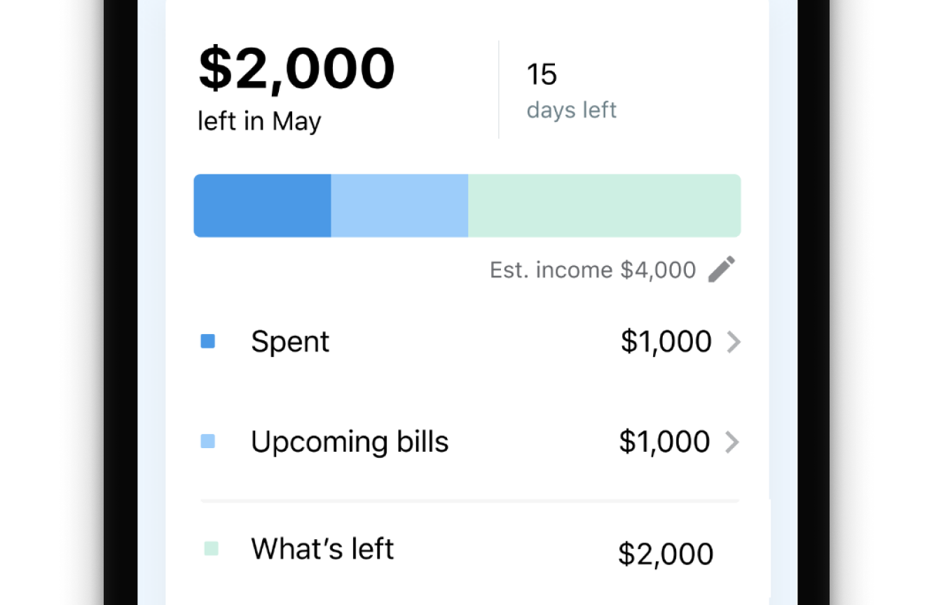The image size is (934, 605).
Task: Click the gray "days left" label
Action: click(x=571, y=110)
